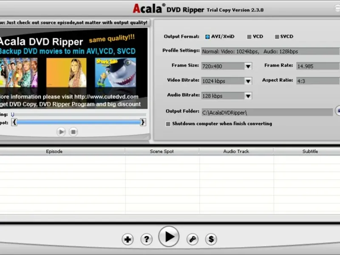Open help with the question mark icon
This screenshot has height=255, width=340.
(147, 239)
